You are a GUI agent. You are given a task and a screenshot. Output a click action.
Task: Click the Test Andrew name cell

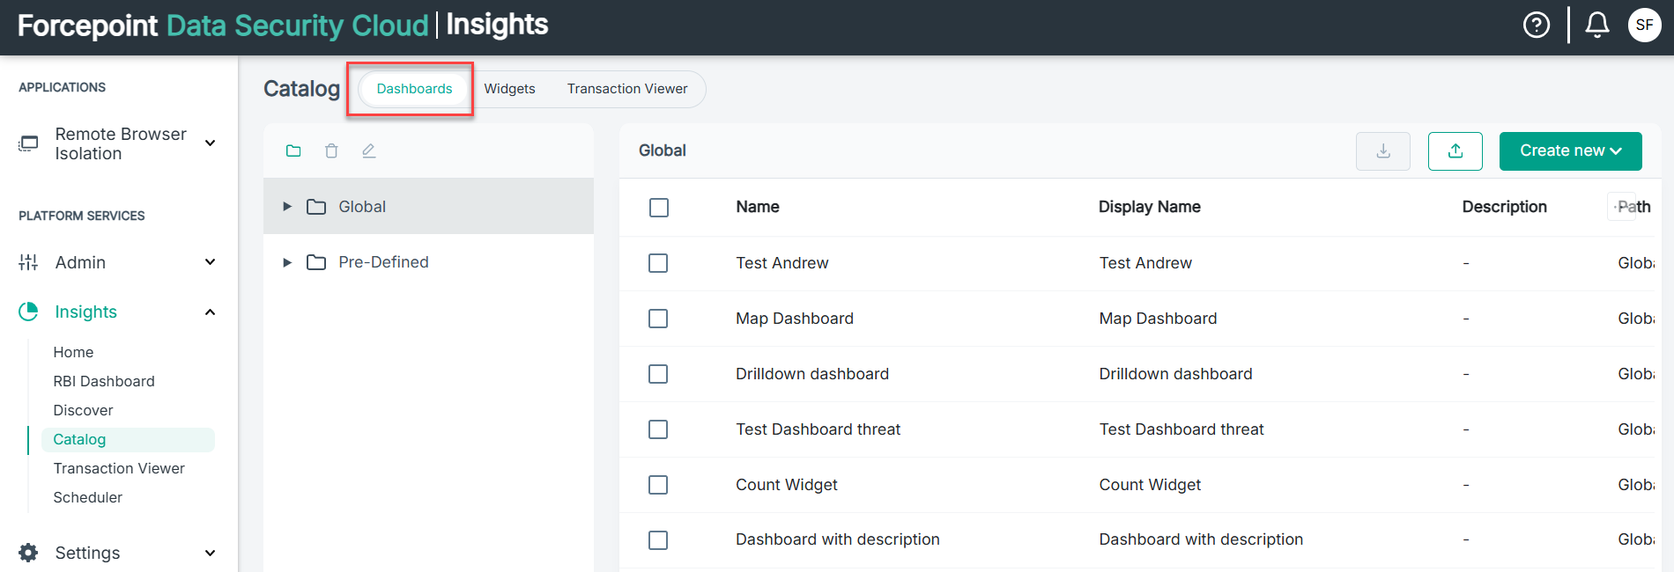tap(782, 263)
